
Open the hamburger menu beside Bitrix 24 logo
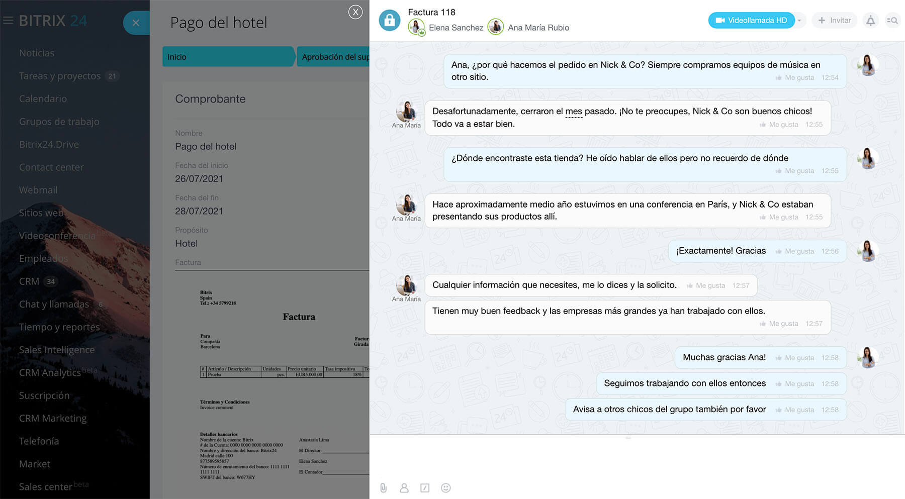coord(8,21)
